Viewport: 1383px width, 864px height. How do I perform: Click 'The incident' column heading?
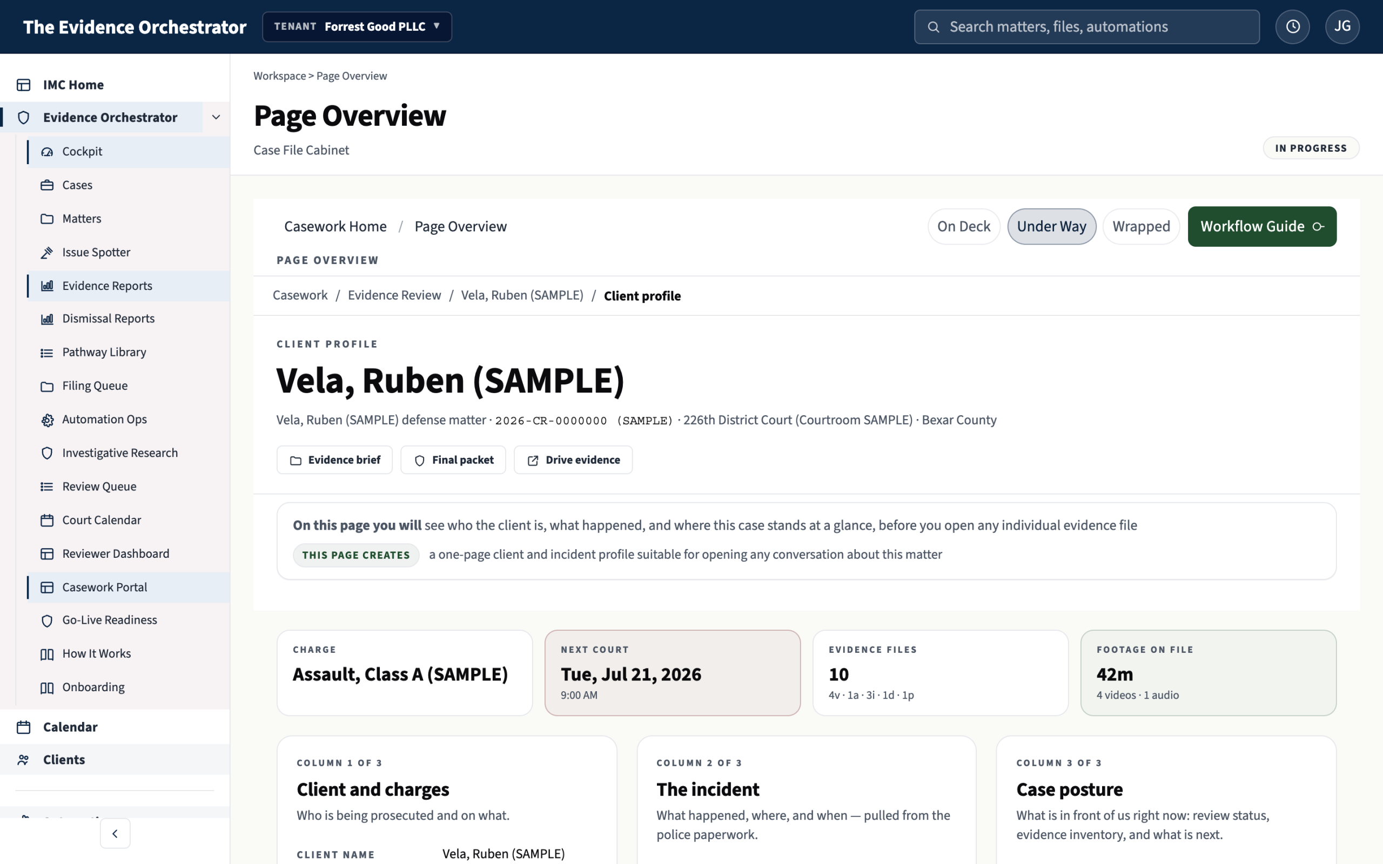click(x=708, y=789)
